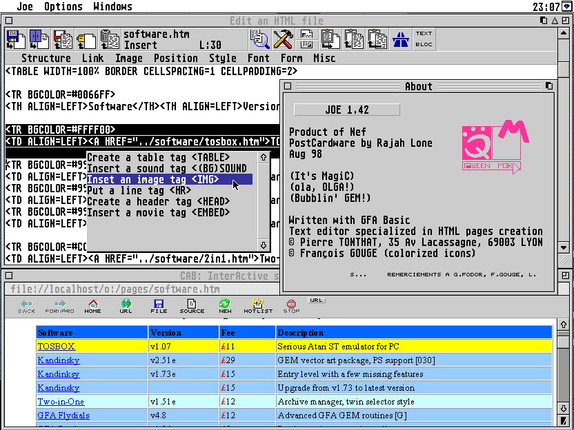The image size is (574, 430).
Task: Toggle the TEXT BLOC mode button
Action: tap(424, 39)
